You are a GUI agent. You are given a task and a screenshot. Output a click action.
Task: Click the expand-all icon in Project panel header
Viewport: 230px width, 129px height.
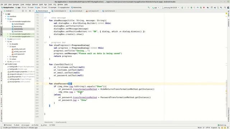26,11
